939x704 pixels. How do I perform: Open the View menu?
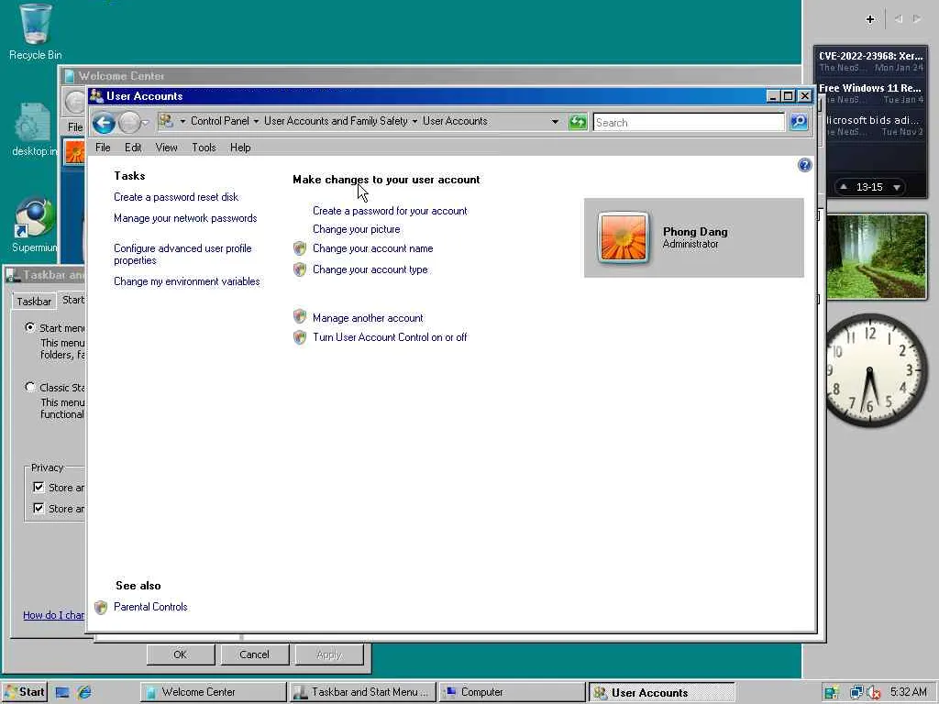[x=167, y=148]
